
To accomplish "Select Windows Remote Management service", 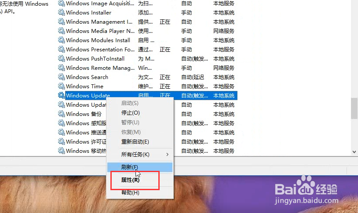I will coord(100,68).
